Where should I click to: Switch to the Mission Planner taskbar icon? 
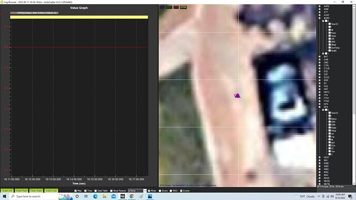(x=123, y=196)
